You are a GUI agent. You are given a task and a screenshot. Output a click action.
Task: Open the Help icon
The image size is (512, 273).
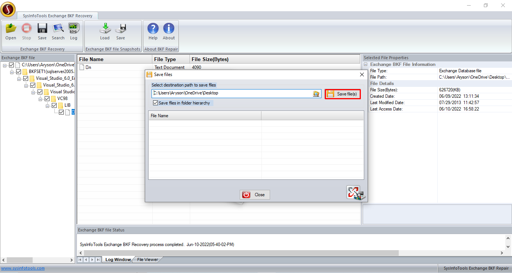[153, 29]
